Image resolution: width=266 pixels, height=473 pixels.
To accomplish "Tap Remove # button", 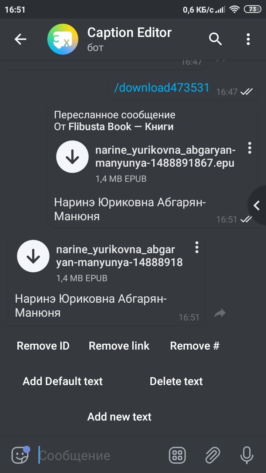I will 195,346.
